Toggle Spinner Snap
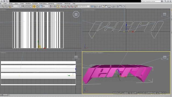Image resolution: width=172 pixels, height=97 pixels. click(72, 6)
